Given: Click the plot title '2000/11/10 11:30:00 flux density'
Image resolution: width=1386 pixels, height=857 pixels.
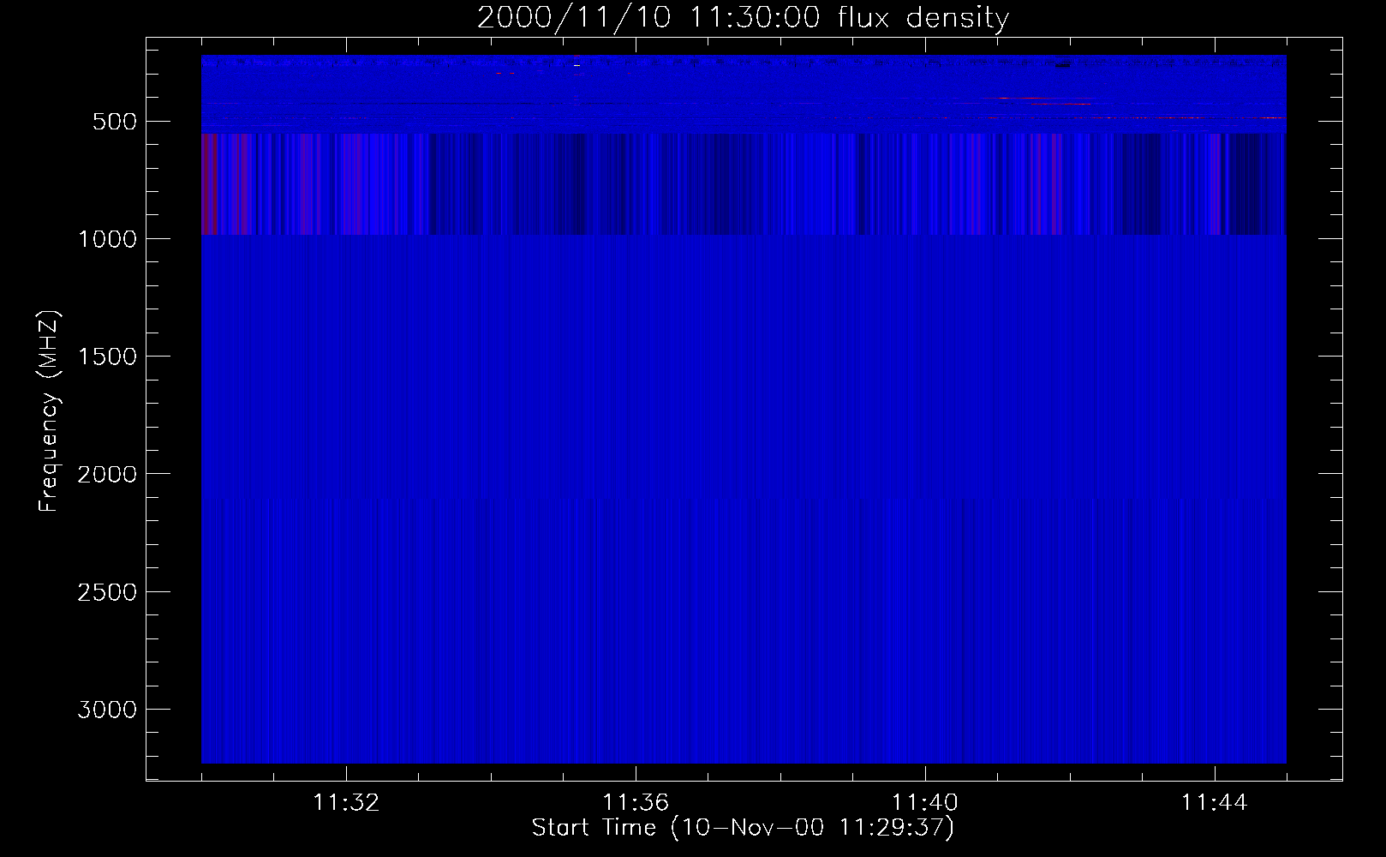Looking at the screenshot, I should [x=743, y=17].
